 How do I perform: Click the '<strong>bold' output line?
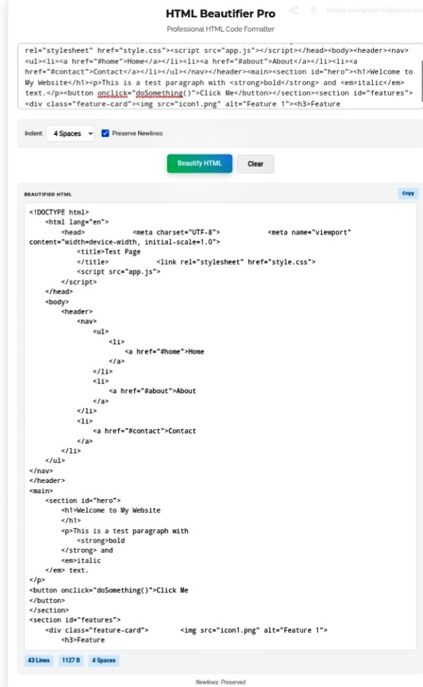coord(101,541)
